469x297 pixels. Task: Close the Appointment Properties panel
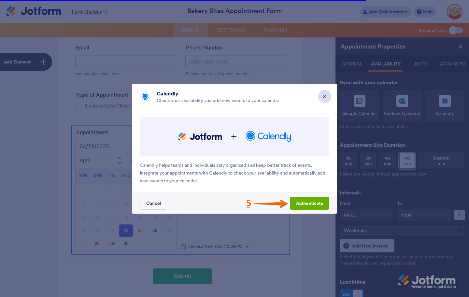(461, 47)
